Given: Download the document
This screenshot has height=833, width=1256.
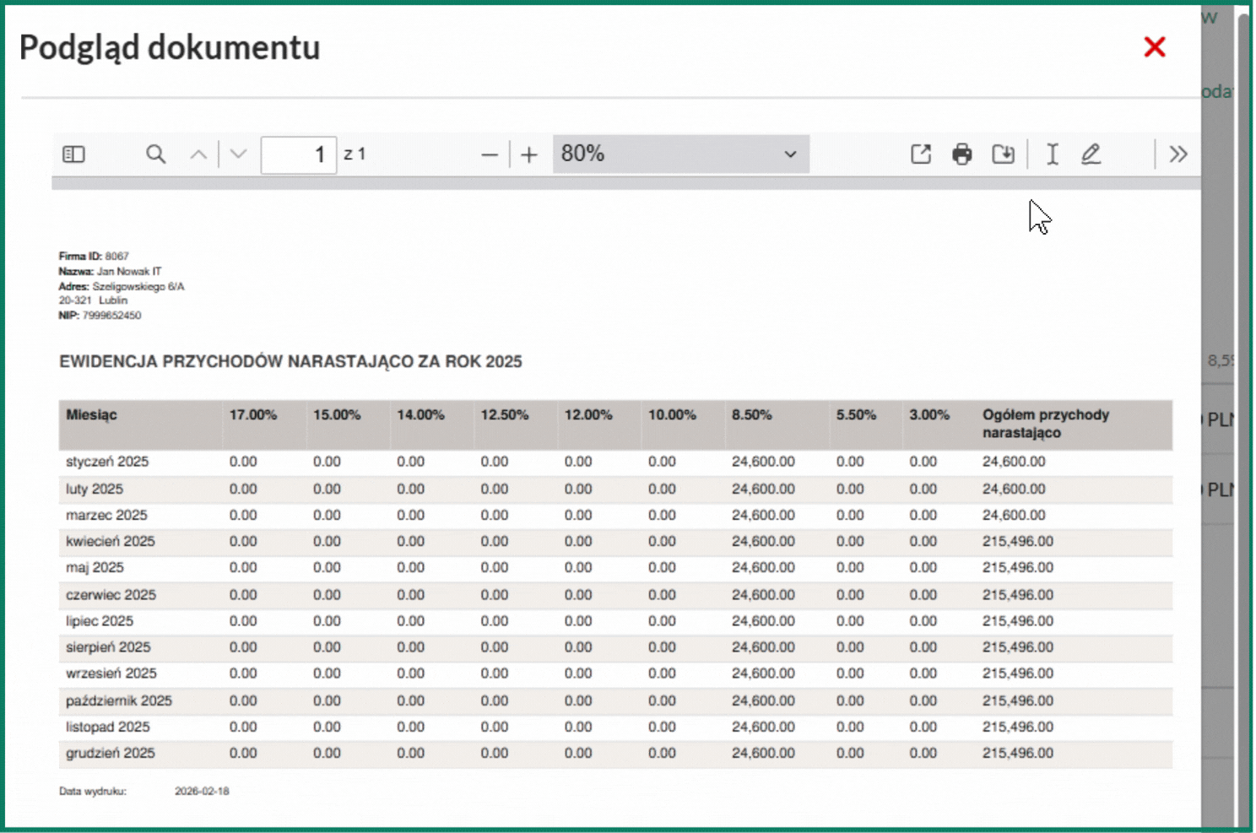Looking at the screenshot, I should 1003,154.
